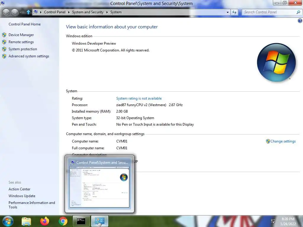
Task: Click shield icon next to System protection
Action: point(4,49)
